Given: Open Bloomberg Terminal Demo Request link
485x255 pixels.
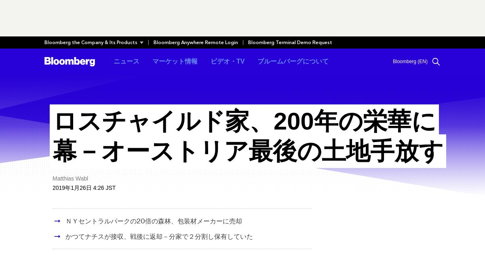Looking at the screenshot, I should (290, 42).
